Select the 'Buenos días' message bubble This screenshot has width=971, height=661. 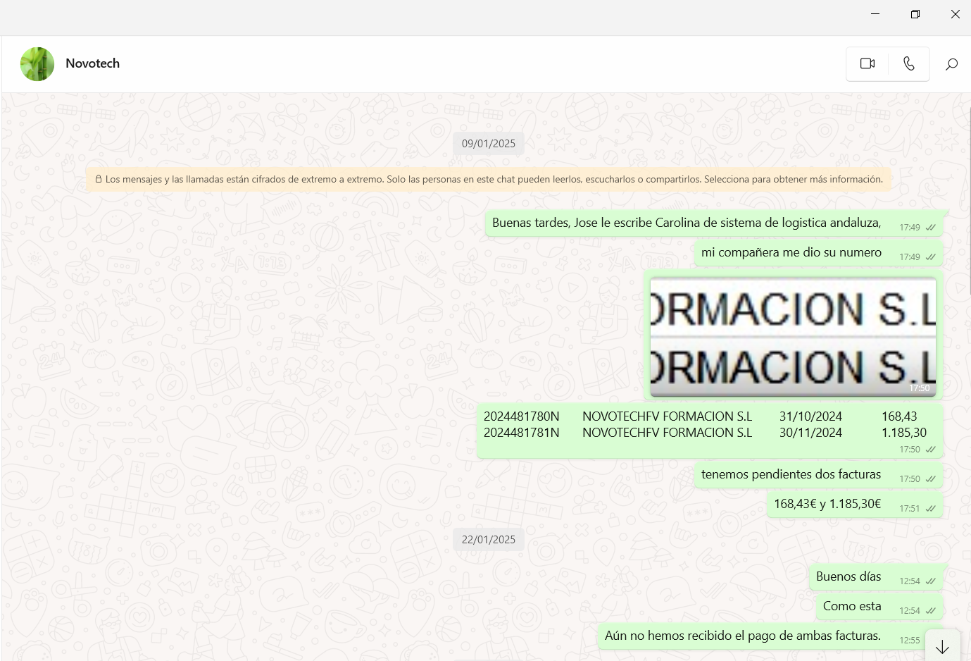tap(848, 577)
